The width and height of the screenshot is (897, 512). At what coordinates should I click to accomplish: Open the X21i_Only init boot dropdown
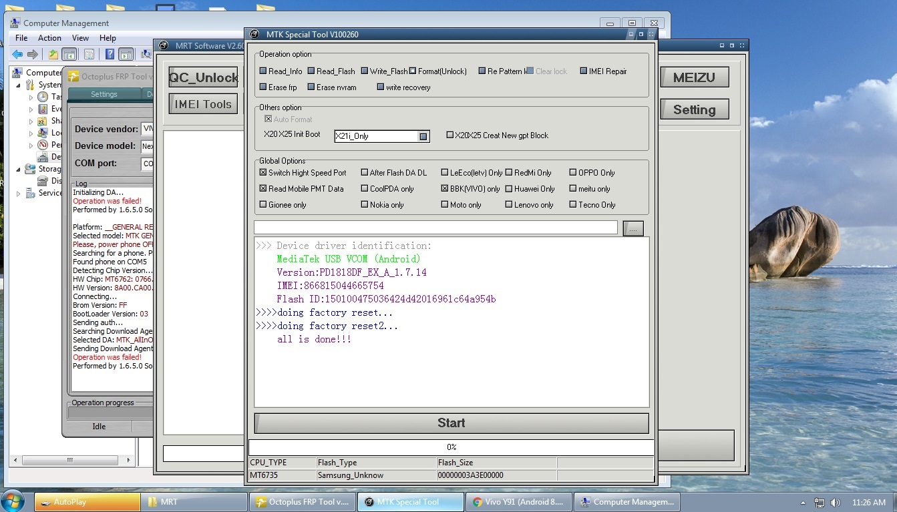tap(423, 136)
